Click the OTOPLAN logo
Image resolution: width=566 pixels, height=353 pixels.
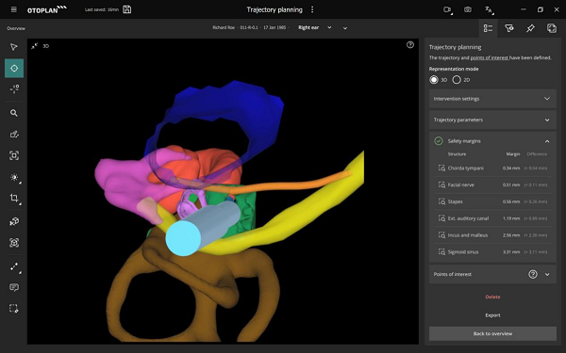pos(47,9)
